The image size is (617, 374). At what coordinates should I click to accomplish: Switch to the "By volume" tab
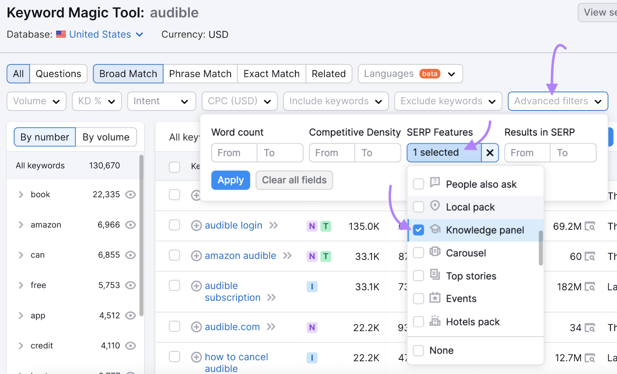coord(106,137)
